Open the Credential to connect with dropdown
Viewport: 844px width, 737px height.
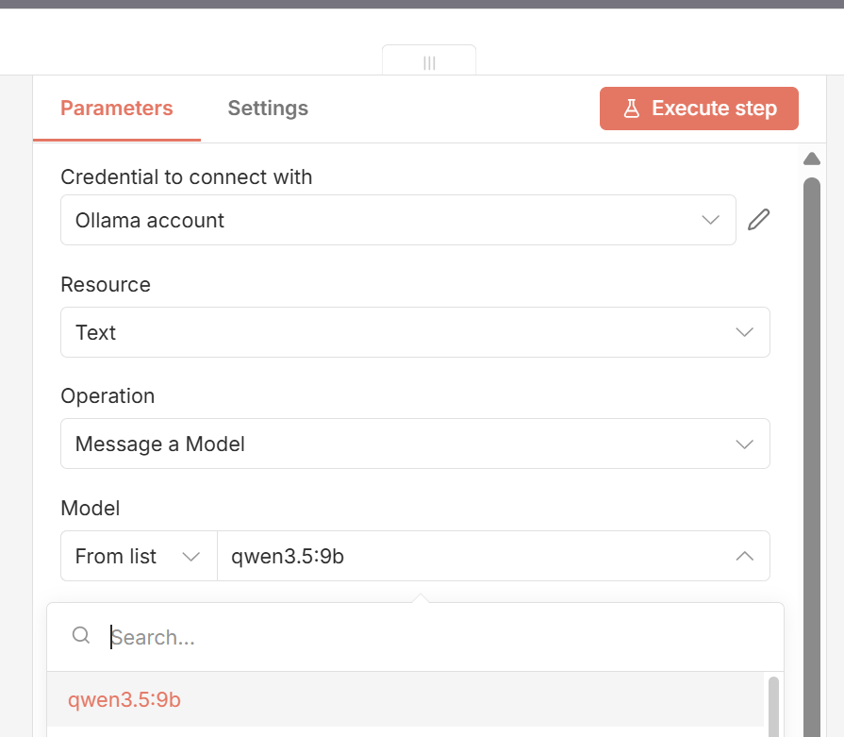(398, 220)
